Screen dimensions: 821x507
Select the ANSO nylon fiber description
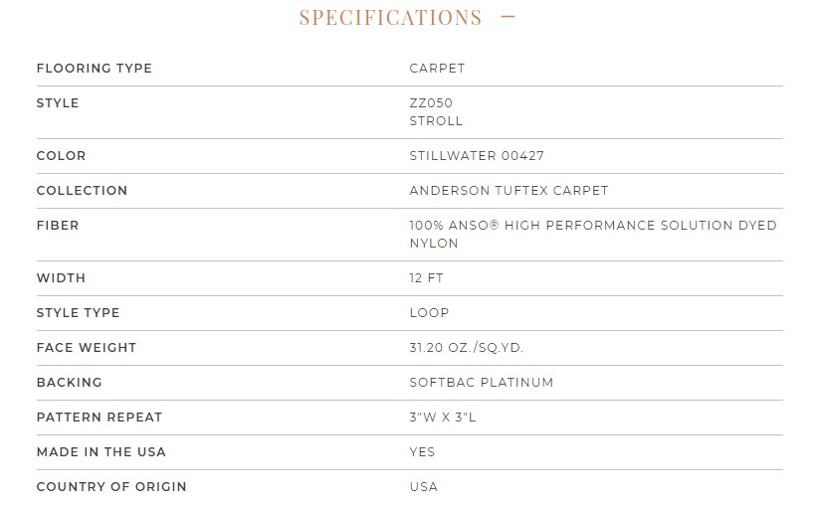(x=593, y=235)
